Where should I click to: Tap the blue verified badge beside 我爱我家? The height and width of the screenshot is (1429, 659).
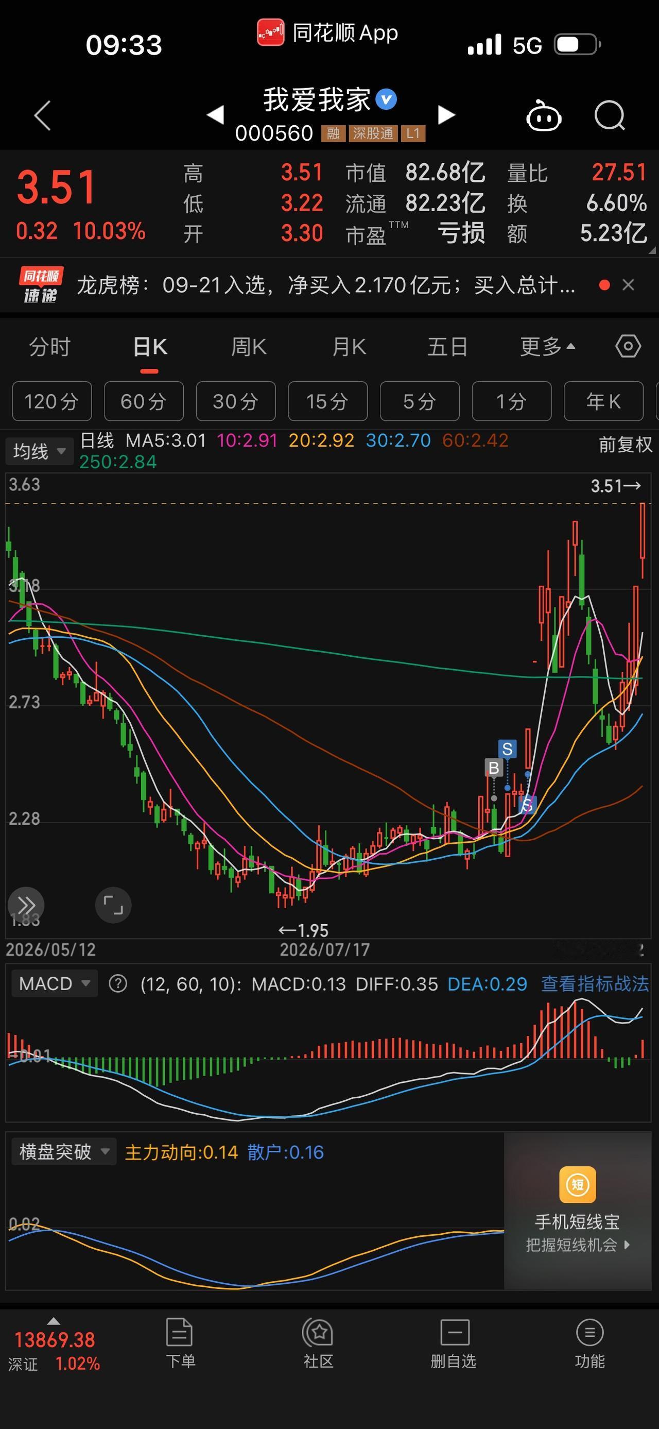pyautogui.click(x=386, y=100)
